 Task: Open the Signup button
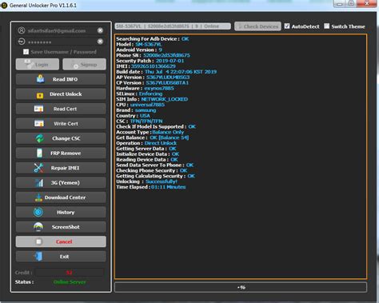[x=84, y=65]
